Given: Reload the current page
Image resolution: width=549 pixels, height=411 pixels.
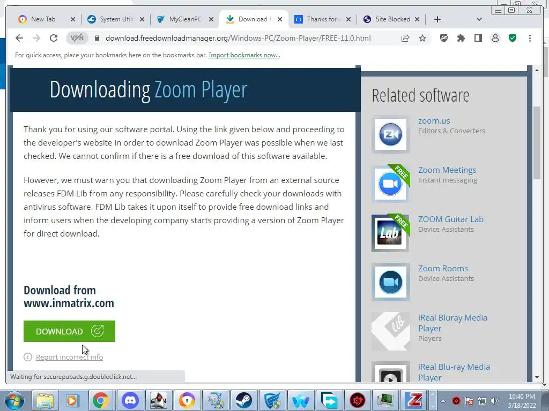Looking at the screenshot, I should pos(53,38).
